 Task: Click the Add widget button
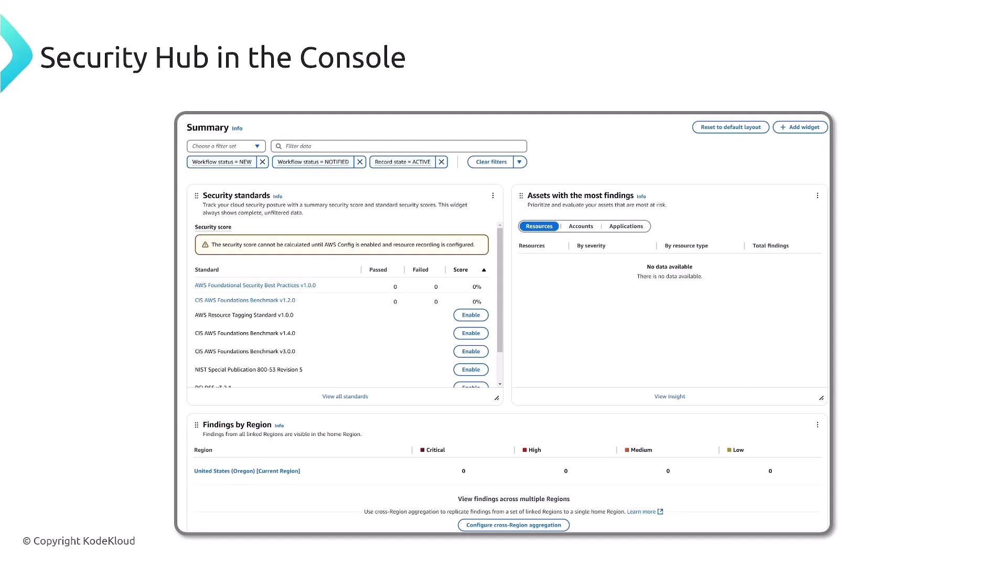tap(800, 127)
